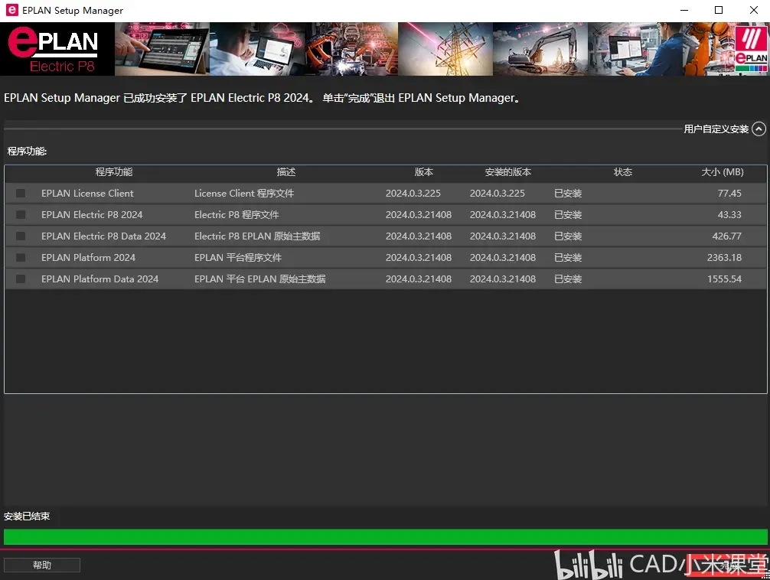This screenshot has width=770, height=580.
Task: Toggle the EPLAN Platform 2024 checkbox
Action: [21, 257]
